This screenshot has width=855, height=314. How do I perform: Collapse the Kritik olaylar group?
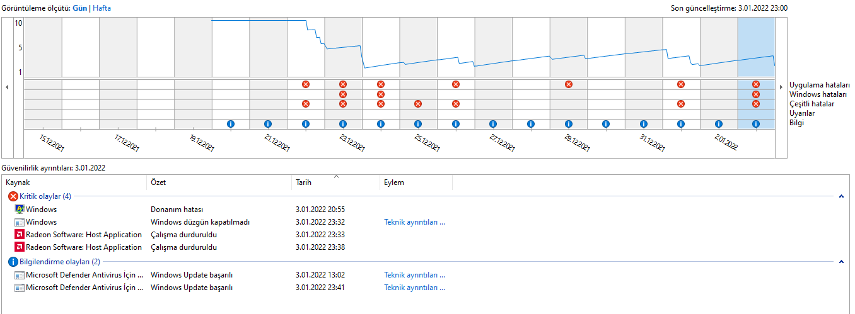point(840,196)
